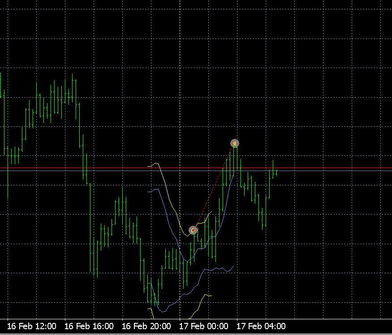Click the red horizontal price line
This screenshot has height=335, width=392.
point(196,168)
